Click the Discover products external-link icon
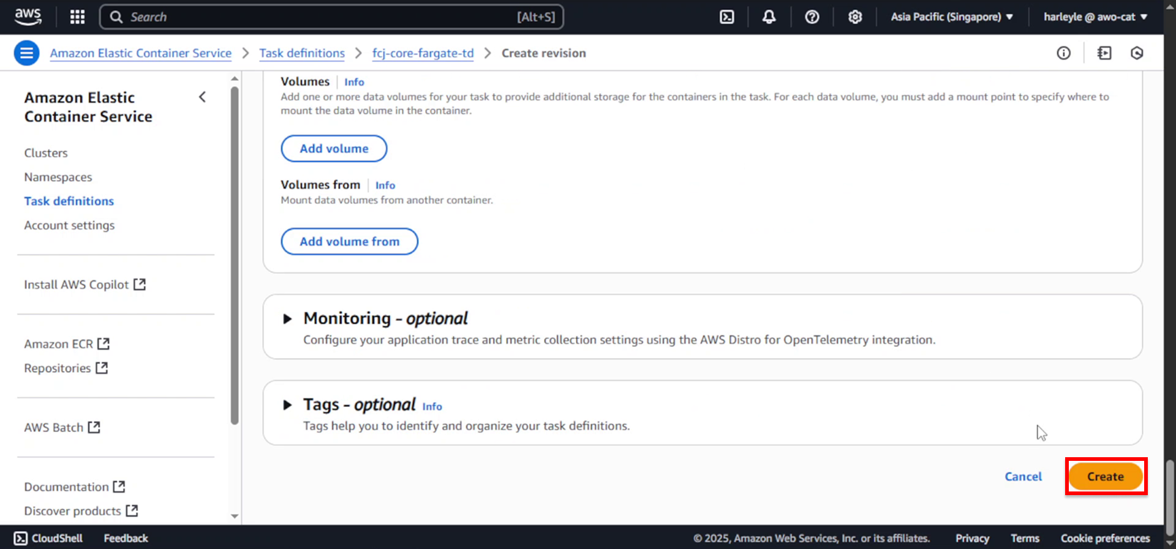Image resolution: width=1176 pixels, height=549 pixels. click(x=132, y=510)
